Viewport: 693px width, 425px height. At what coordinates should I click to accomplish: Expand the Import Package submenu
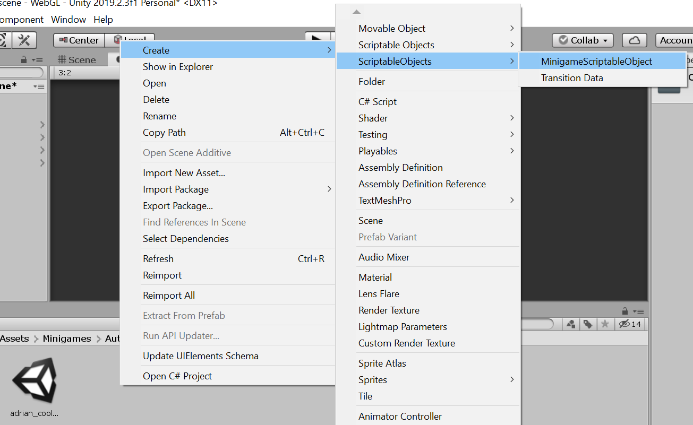tap(228, 189)
